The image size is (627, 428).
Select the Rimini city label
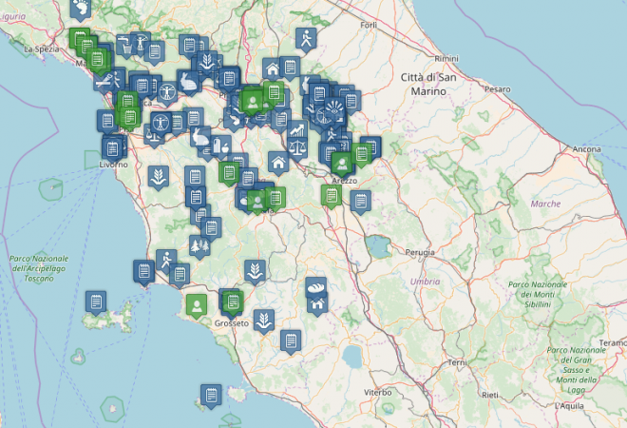446,59
